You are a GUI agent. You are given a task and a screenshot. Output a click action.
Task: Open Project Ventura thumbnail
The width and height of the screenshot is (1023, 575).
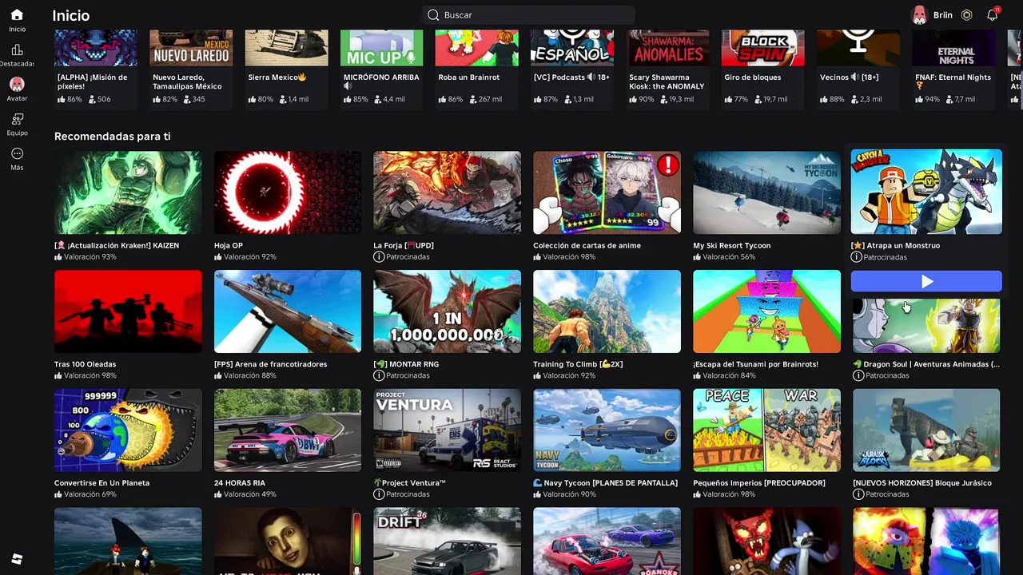coord(447,430)
